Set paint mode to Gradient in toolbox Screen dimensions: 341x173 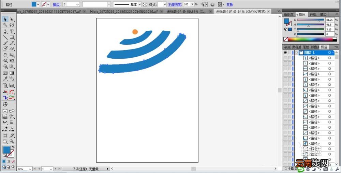click(9, 161)
